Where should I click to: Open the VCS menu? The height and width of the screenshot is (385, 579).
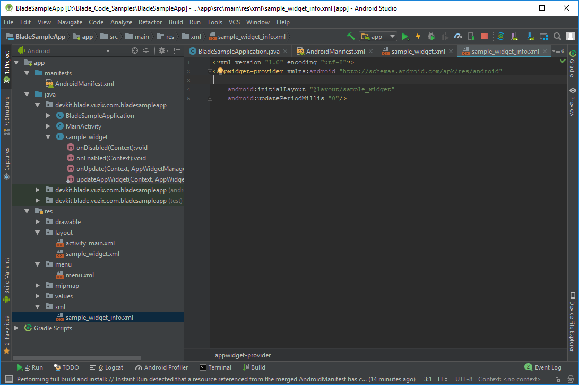(x=234, y=22)
